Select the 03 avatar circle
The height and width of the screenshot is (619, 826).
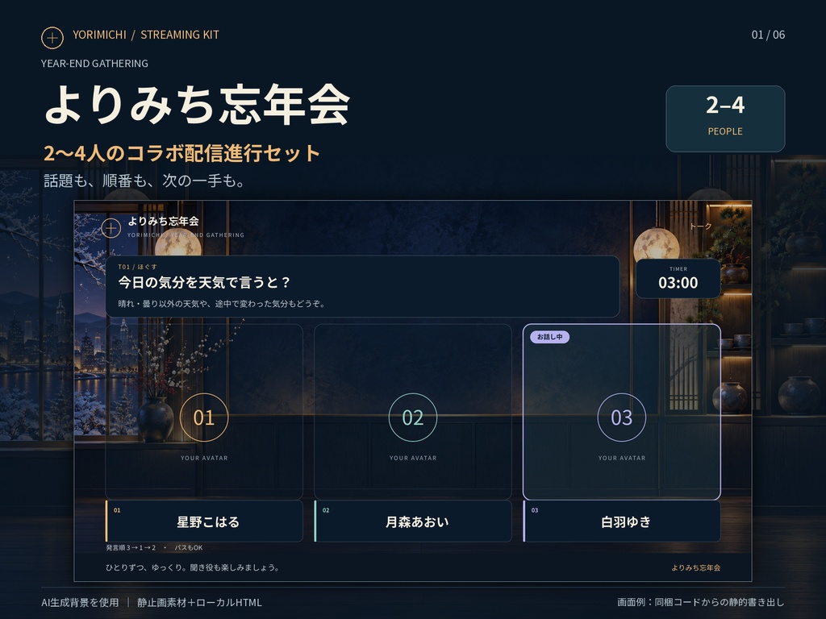(622, 418)
